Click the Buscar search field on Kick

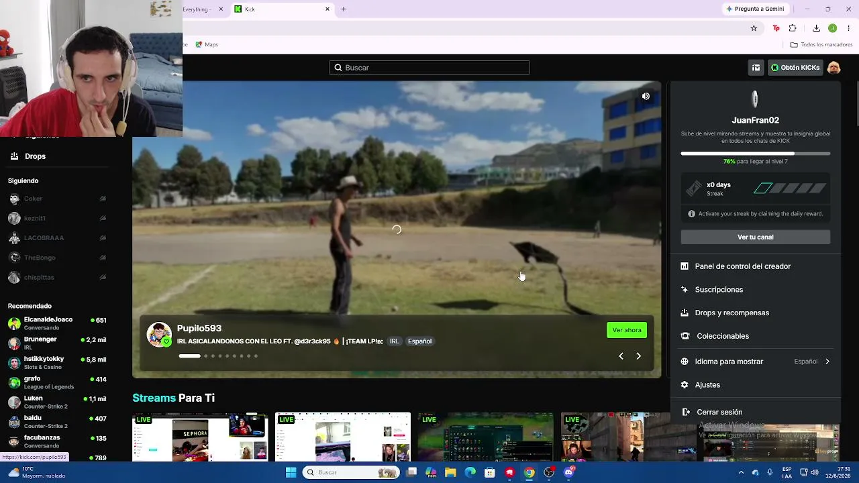(429, 68)
